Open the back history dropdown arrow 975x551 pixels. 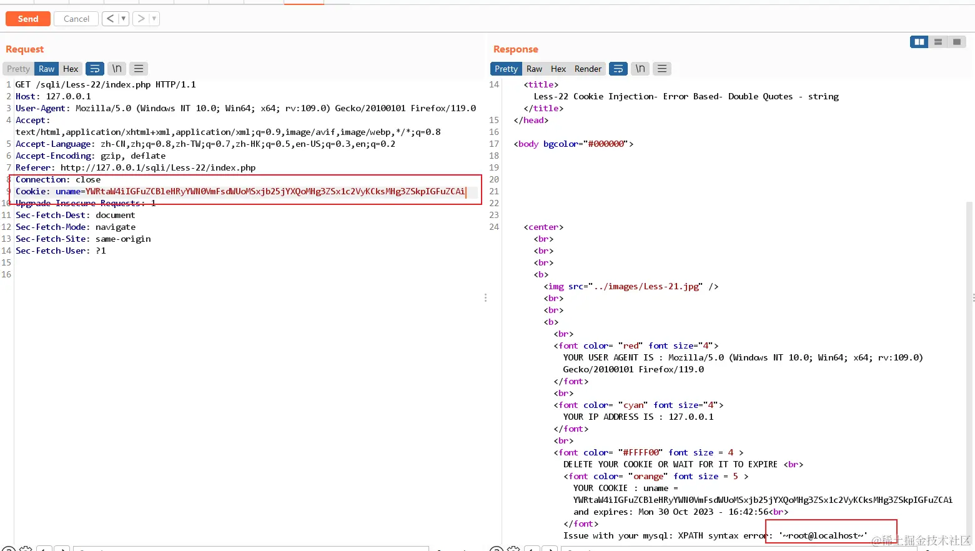pyautogui.click(x=124, y=19)
